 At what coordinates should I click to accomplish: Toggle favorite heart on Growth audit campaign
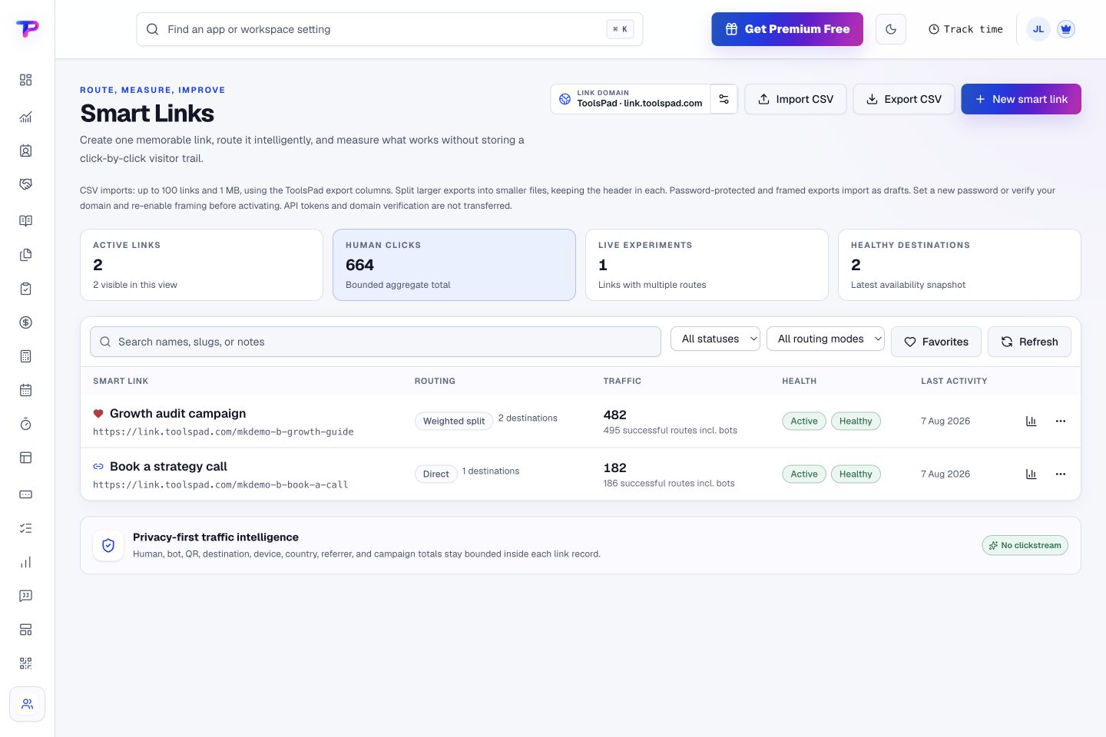click(x=98, y=414)
